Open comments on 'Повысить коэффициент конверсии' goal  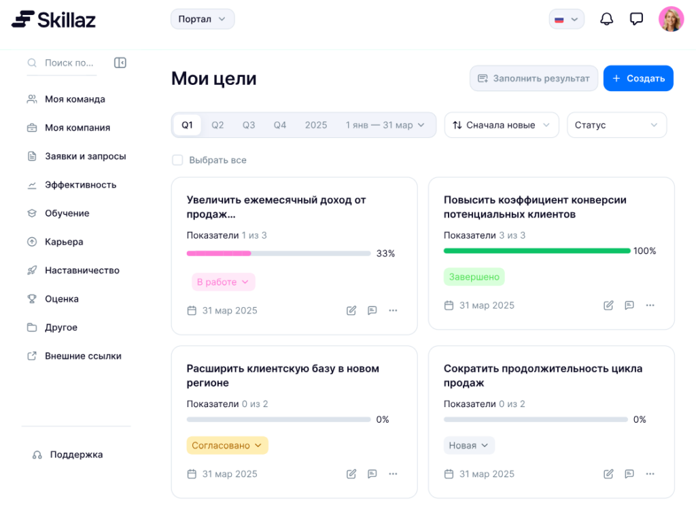(x=629, y=305)
